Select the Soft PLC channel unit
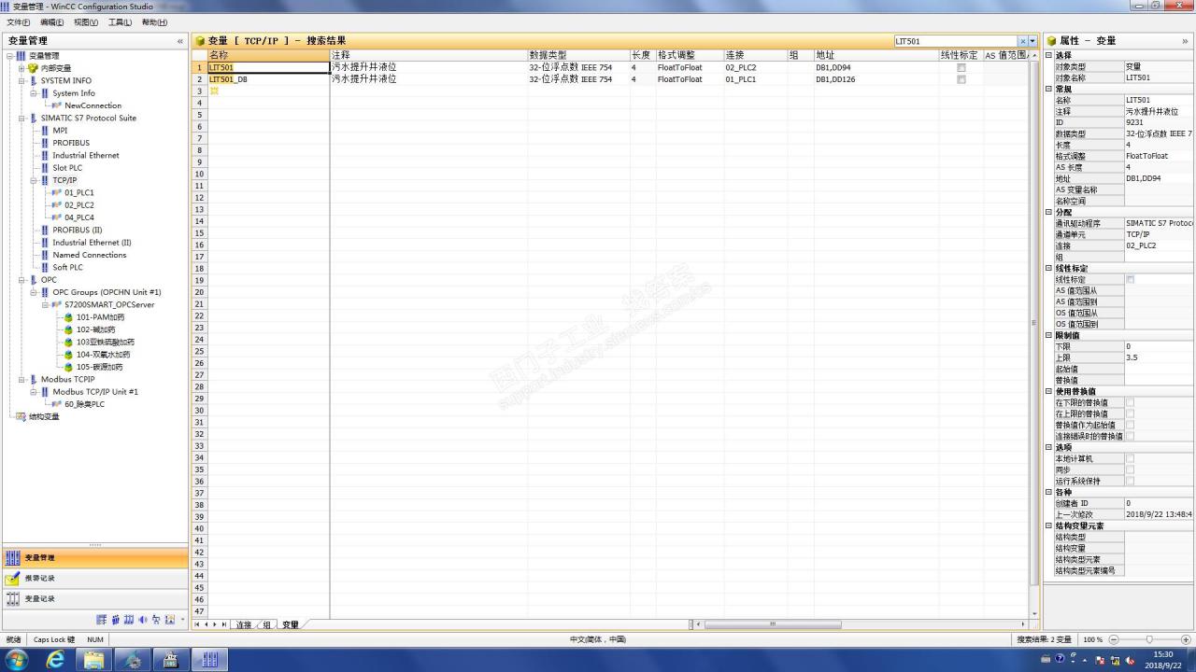 [x=67, y=267]
